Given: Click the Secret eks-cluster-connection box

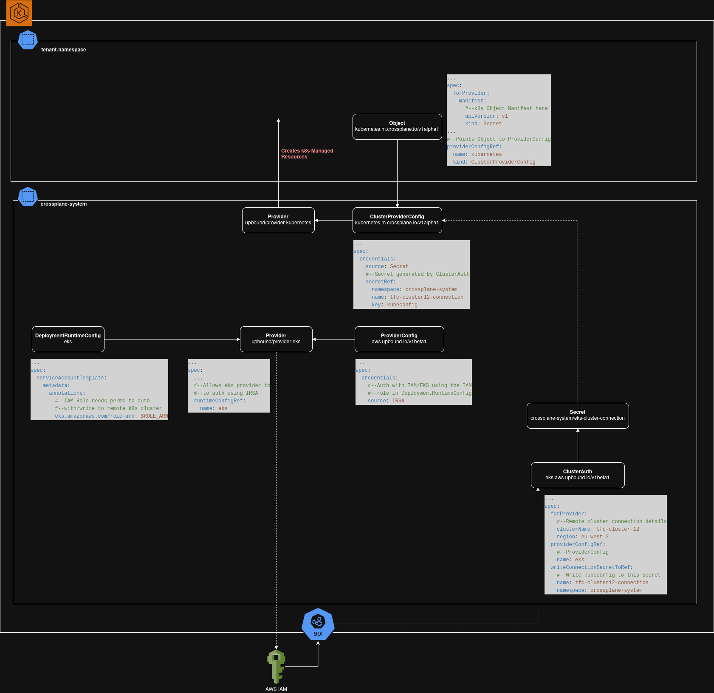Looking at the screenshot, I should (x=578, y=416).
